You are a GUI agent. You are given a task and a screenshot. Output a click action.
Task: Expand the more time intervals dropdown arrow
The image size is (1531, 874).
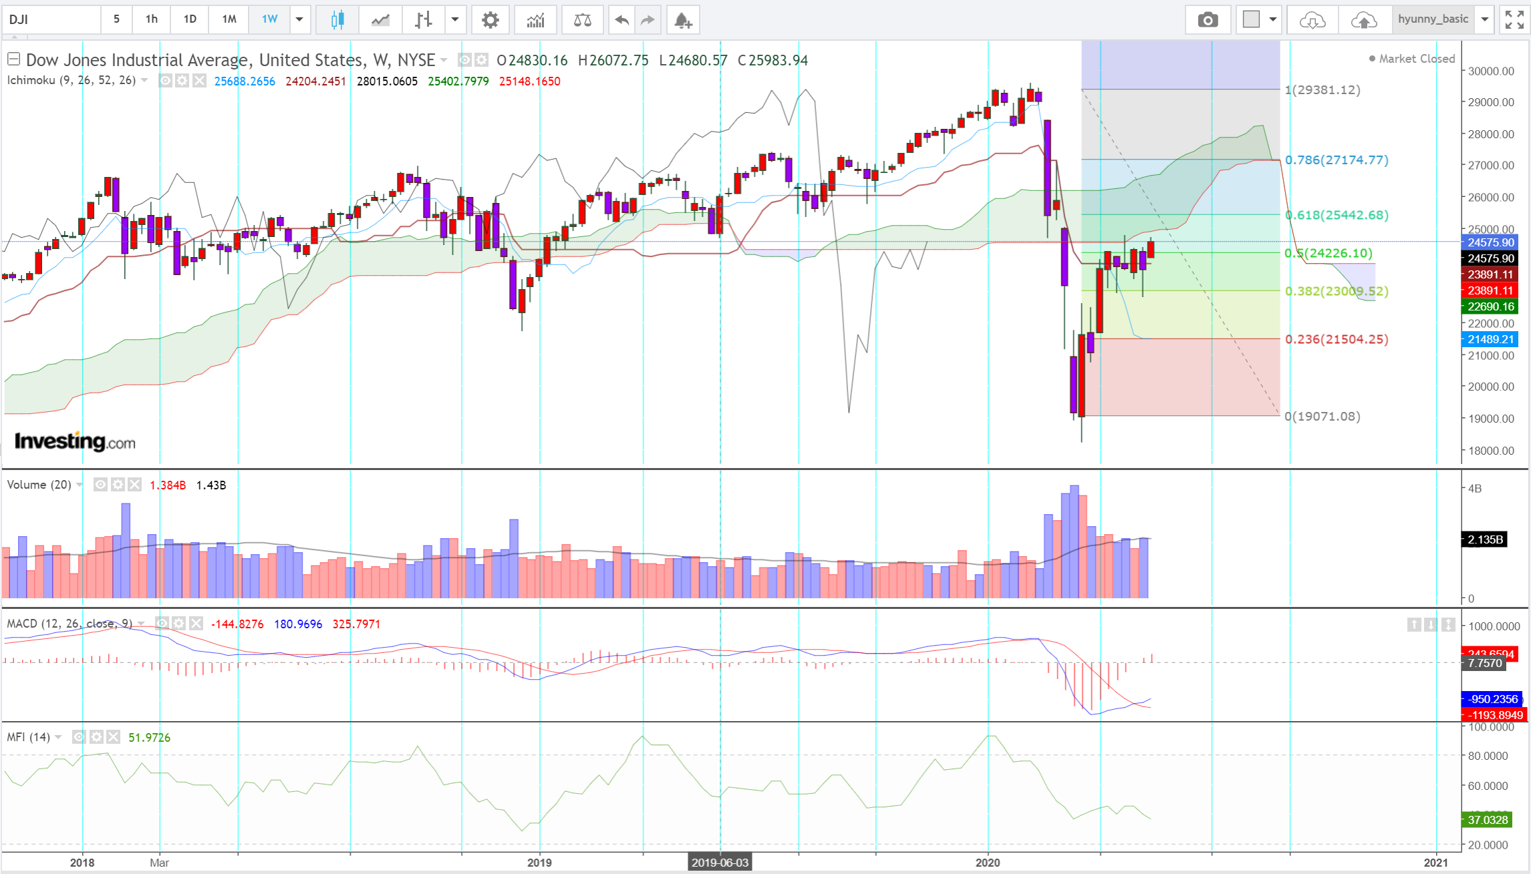point(299,19)
